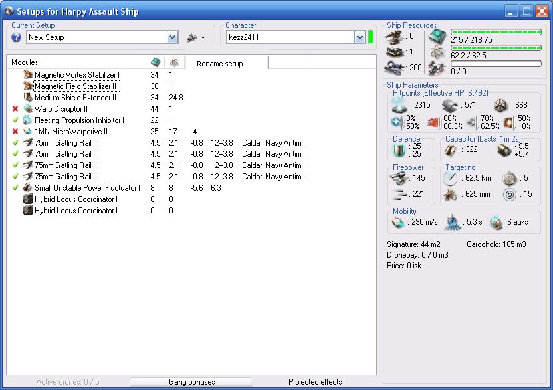This screenshot has width=553, height=390.
Task: Choose the Rename setup menu item
Action: pos(220,64)
